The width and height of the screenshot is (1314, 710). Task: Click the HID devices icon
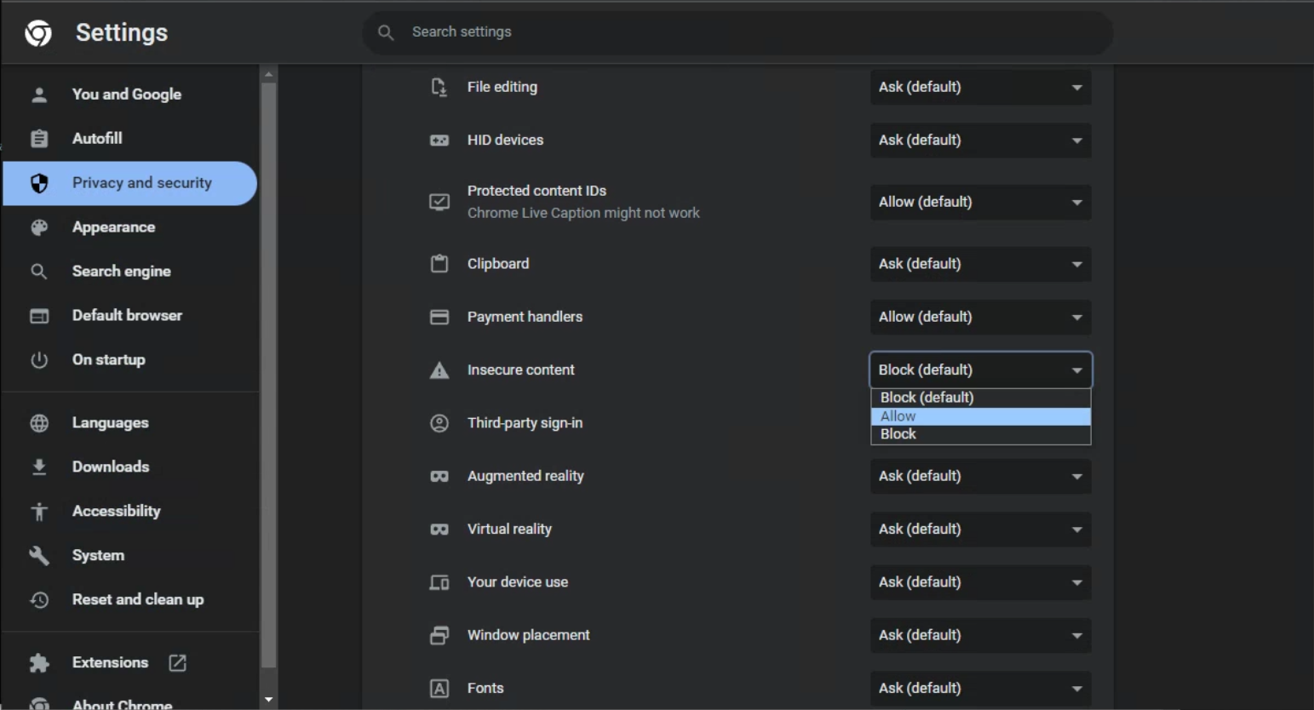[439, 140]
